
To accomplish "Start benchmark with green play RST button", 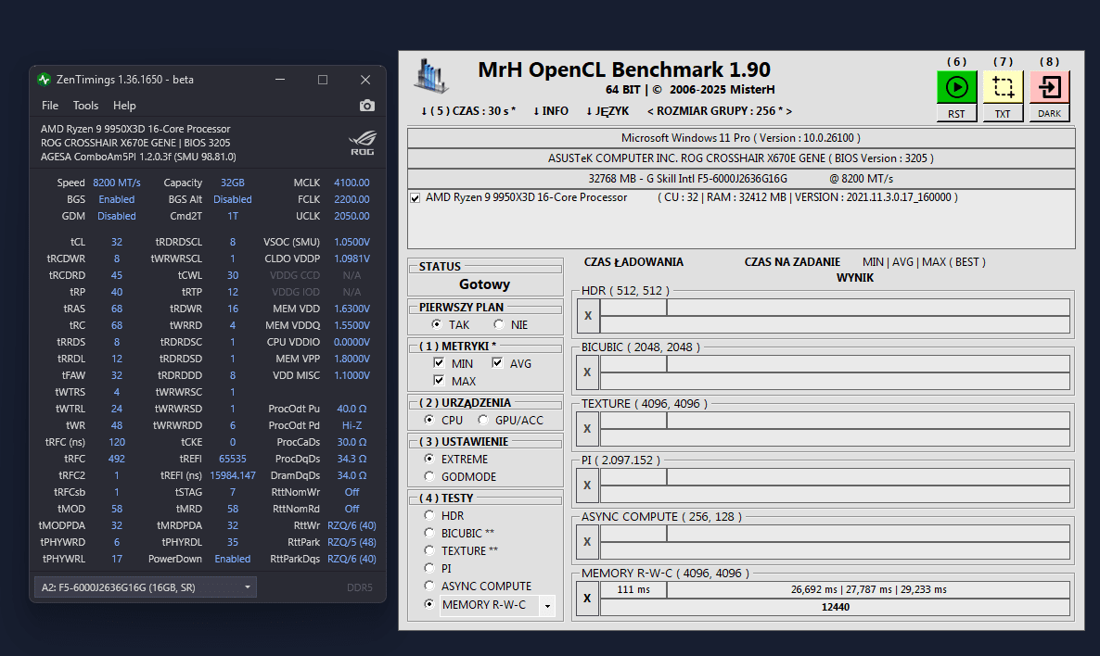I will 957,88.
